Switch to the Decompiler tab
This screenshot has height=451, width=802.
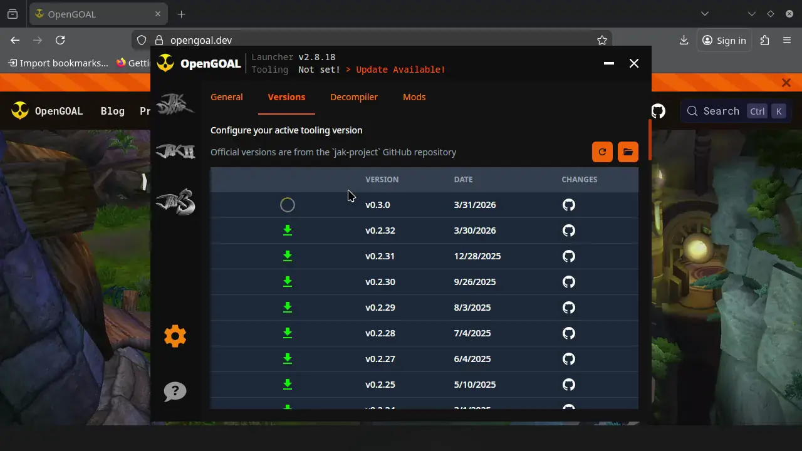tap(353, 97)
